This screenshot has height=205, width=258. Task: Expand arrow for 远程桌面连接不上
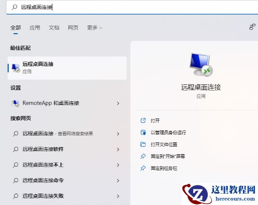118,165
